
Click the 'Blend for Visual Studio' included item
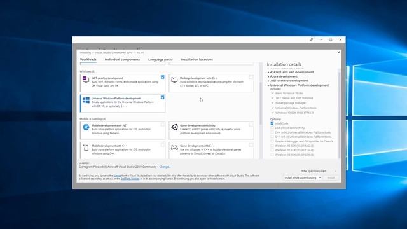point(289,93)
